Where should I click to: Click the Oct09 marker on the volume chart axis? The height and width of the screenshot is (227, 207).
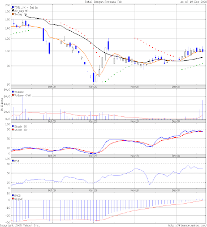(x=52, y=121)
